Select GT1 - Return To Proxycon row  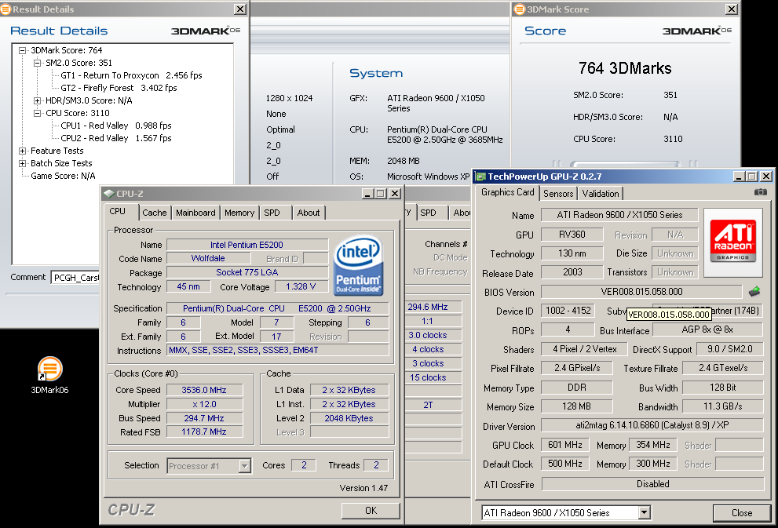(x=131, y=75)
